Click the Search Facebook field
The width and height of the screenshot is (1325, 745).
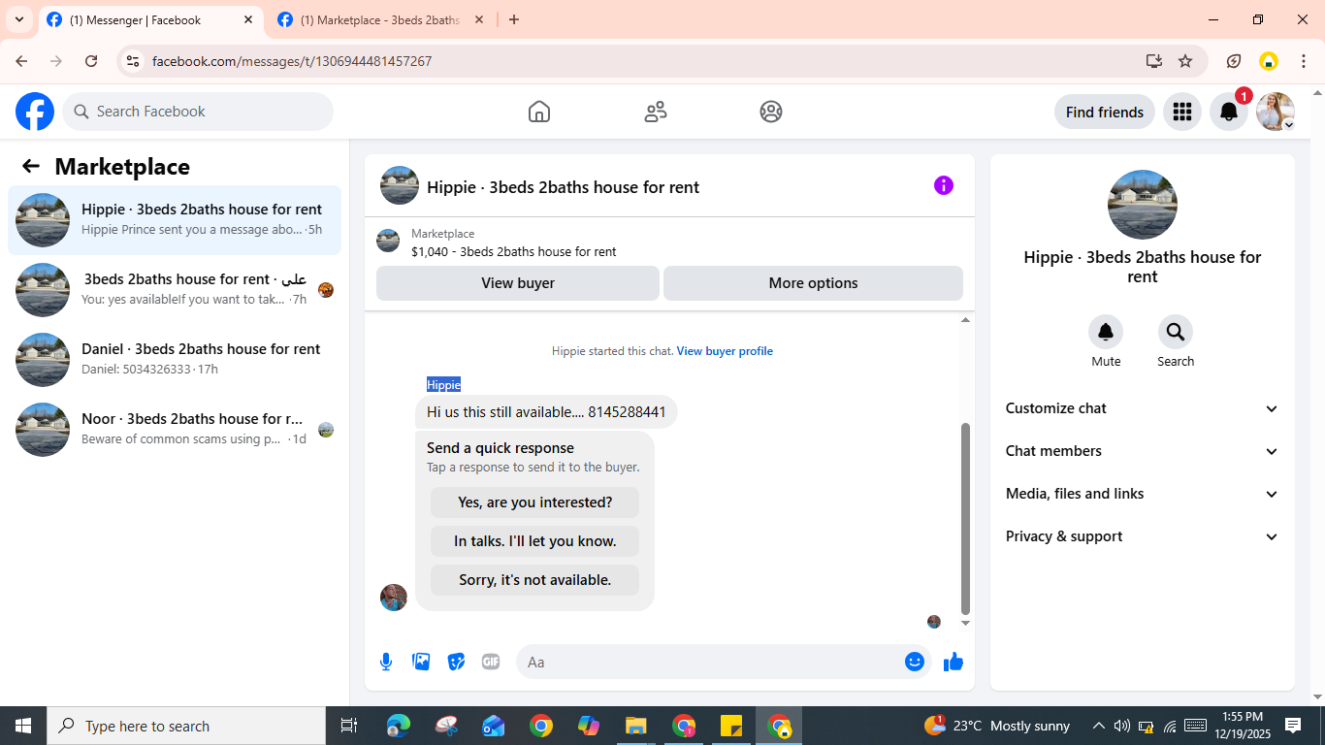click(198, 112)
